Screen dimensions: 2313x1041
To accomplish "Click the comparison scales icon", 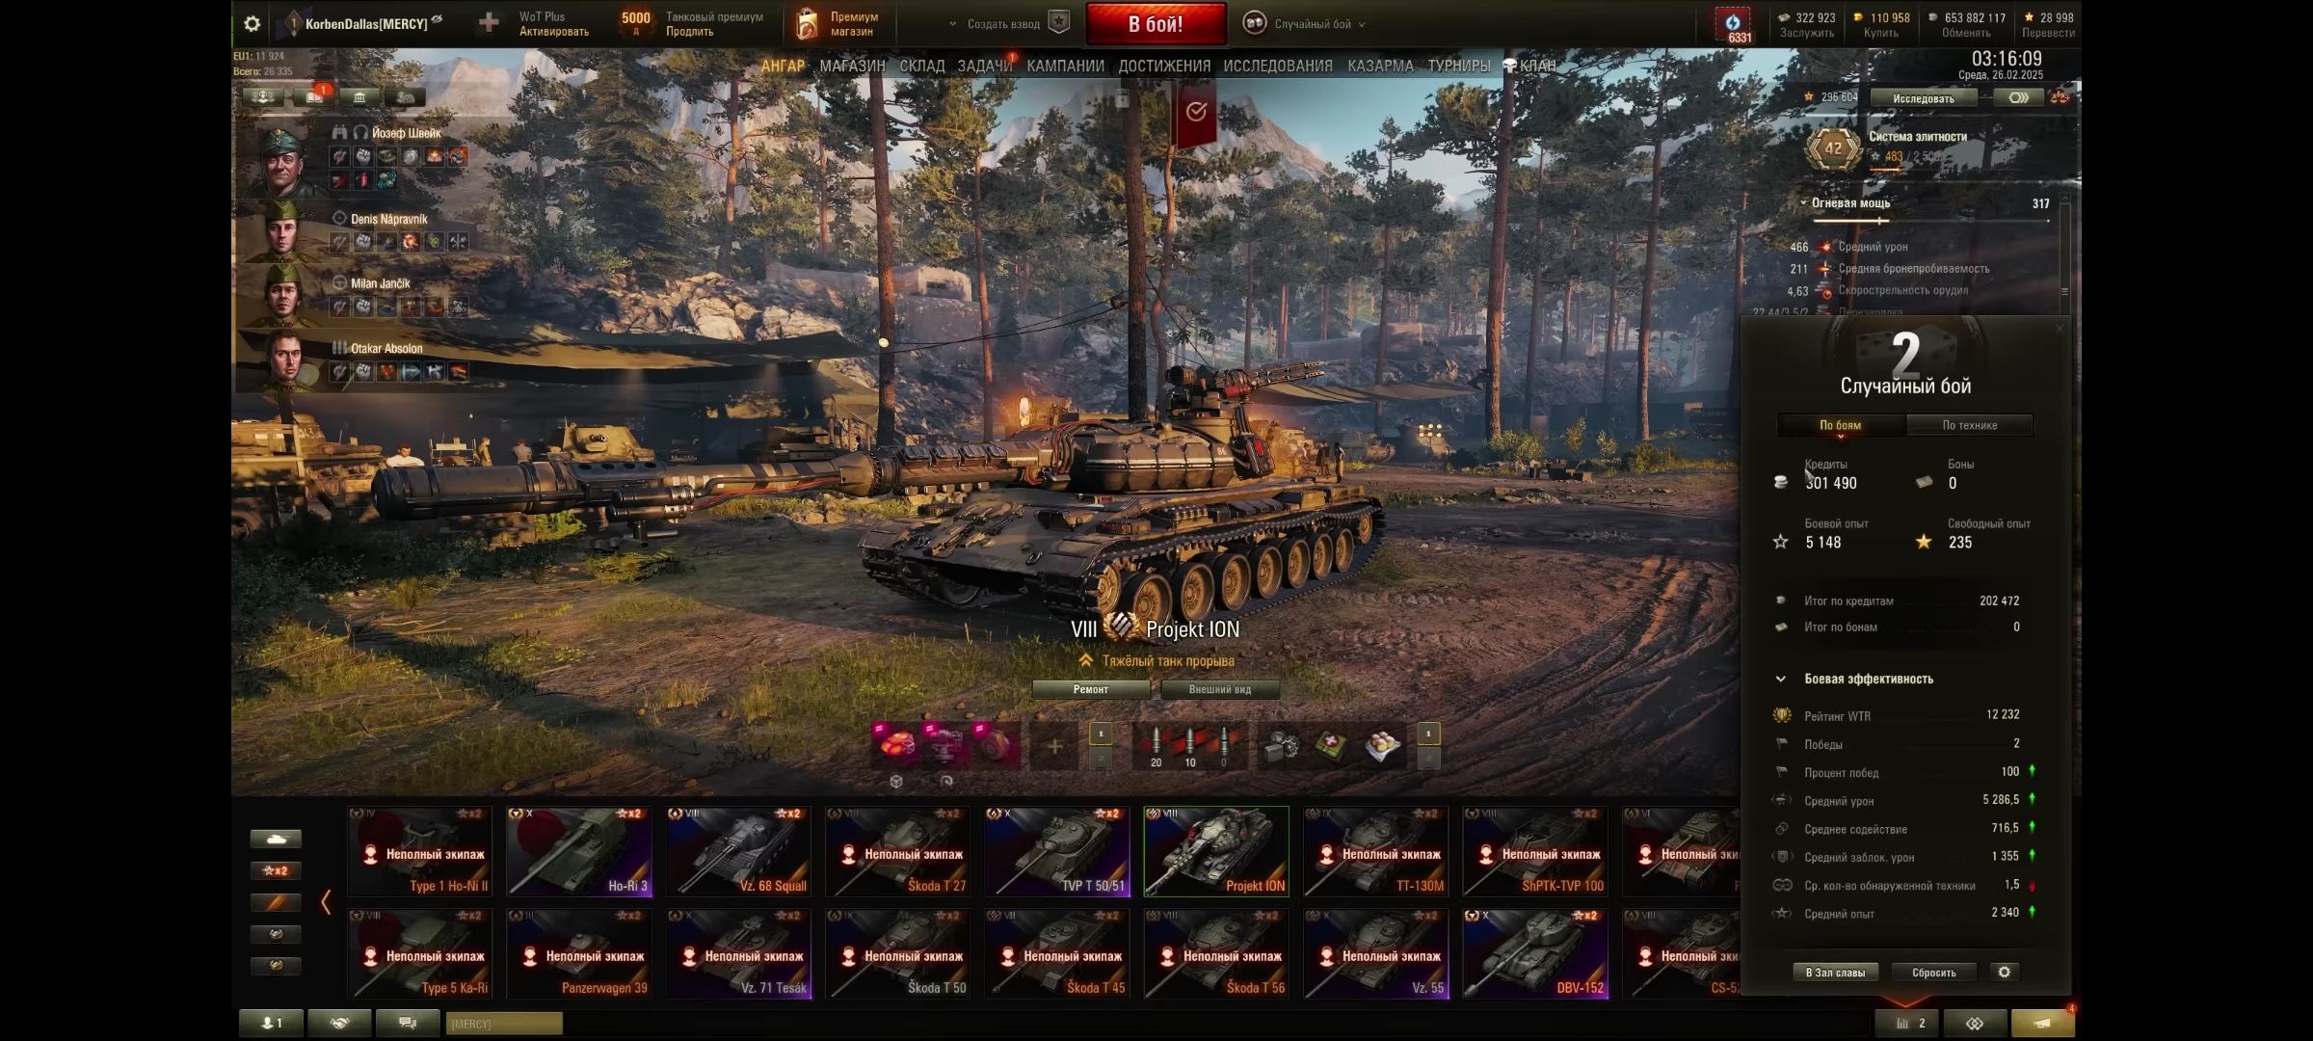I will click(1975, 1024).
